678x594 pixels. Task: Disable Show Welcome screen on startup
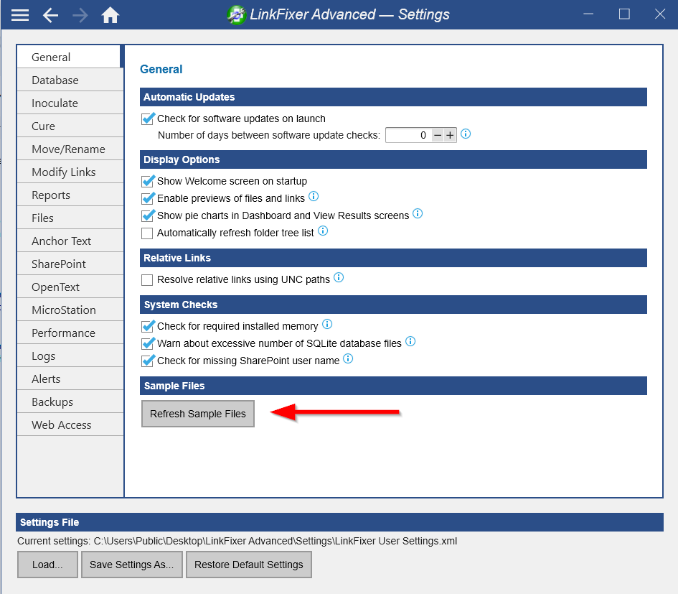coord(148,181)
